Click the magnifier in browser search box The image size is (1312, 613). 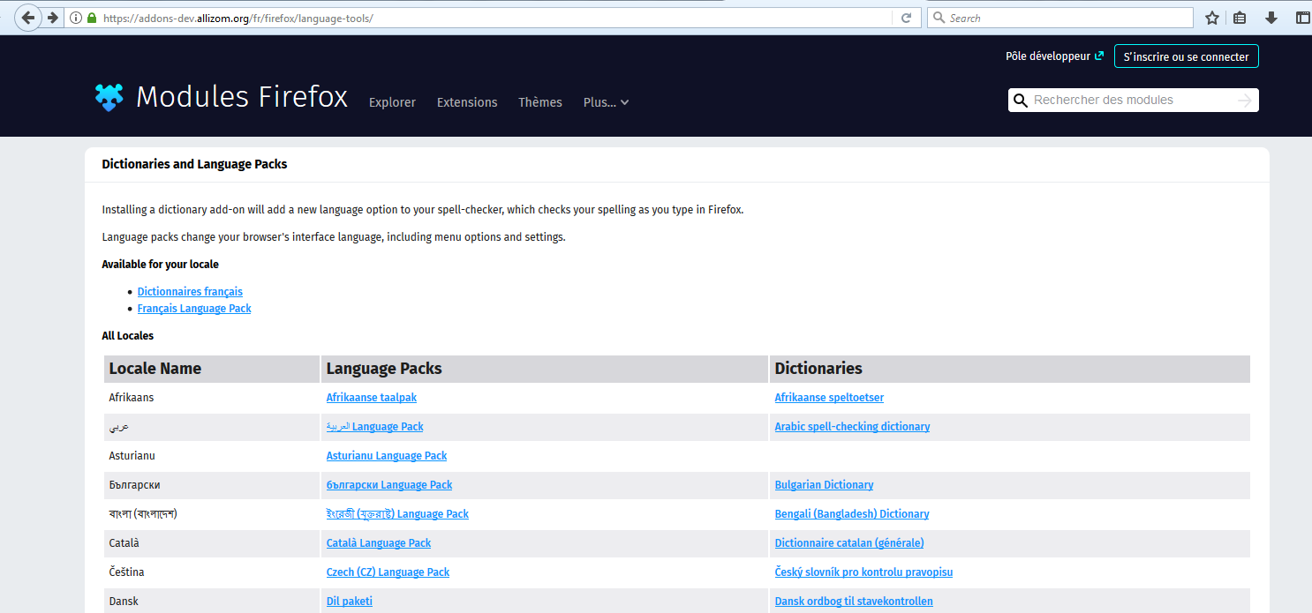pos(939,18)
